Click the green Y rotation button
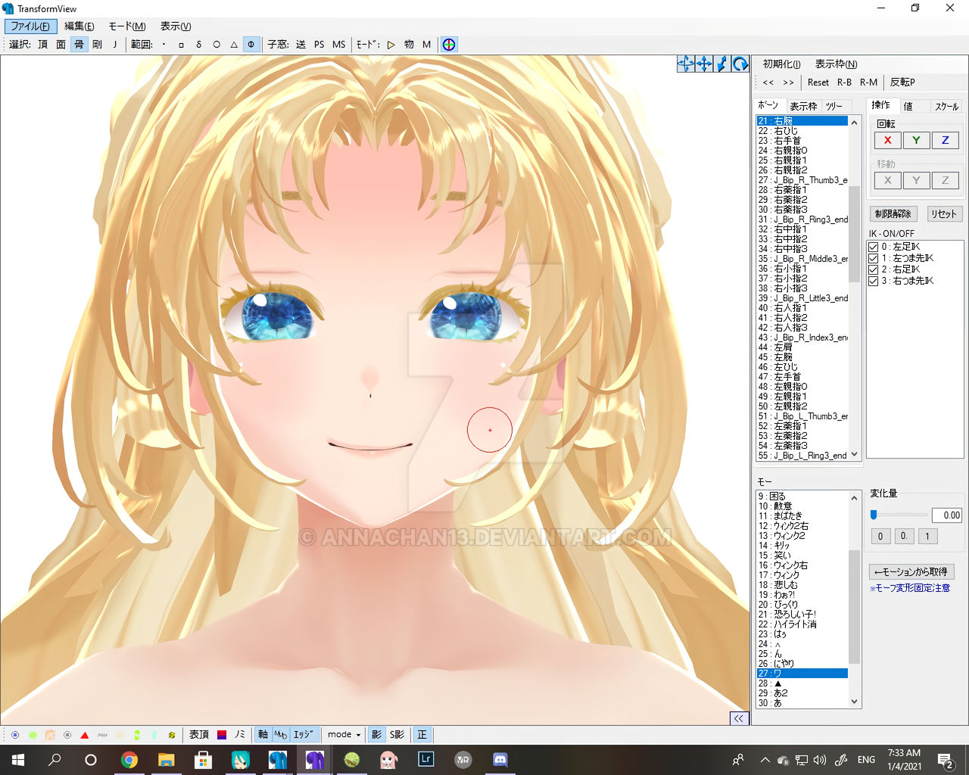Screen dimensions: 969x775 tap(916, 140)
